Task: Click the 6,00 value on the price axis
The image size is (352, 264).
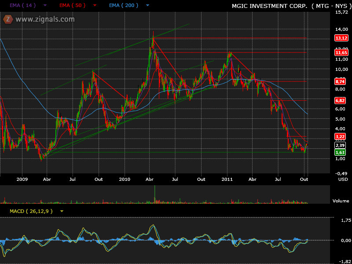Action: (340, 109)
